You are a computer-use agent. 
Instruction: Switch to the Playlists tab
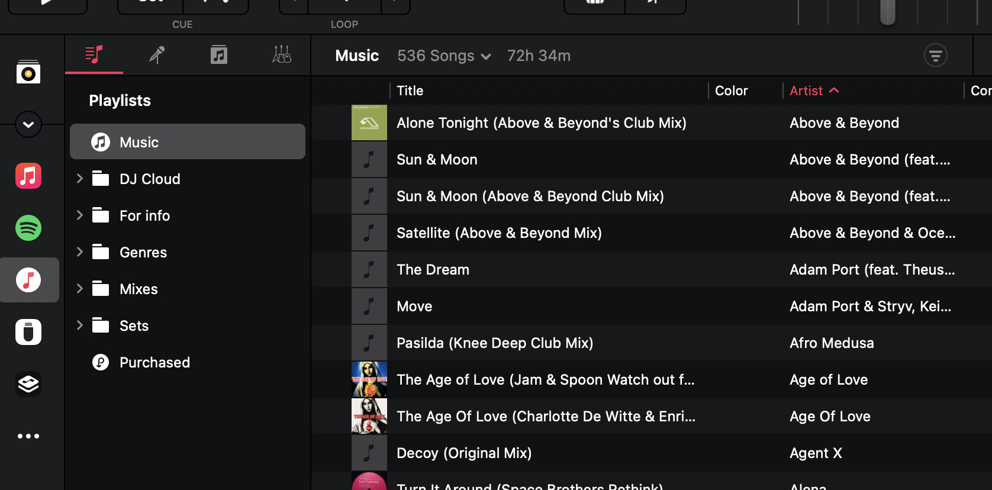pyautogui.click(x=94, y=55)
